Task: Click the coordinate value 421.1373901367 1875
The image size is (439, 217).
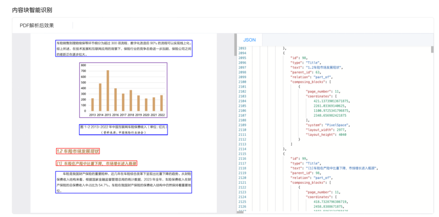Action: point(332,101)
